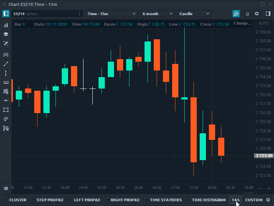
Task: Expand the 6 month period dropdown
Action: 157,14
